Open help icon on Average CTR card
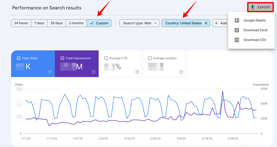This screenshot has width=277, height=147. point(137,72)
